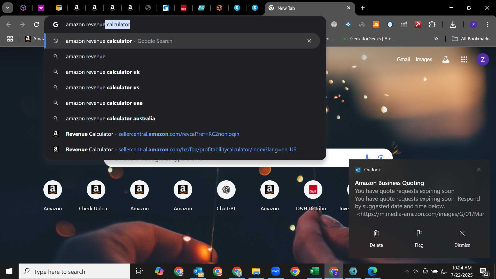Viewport: 496px width, 279px height.
Task: Open Search Labs flask icon
Action: 446,59
